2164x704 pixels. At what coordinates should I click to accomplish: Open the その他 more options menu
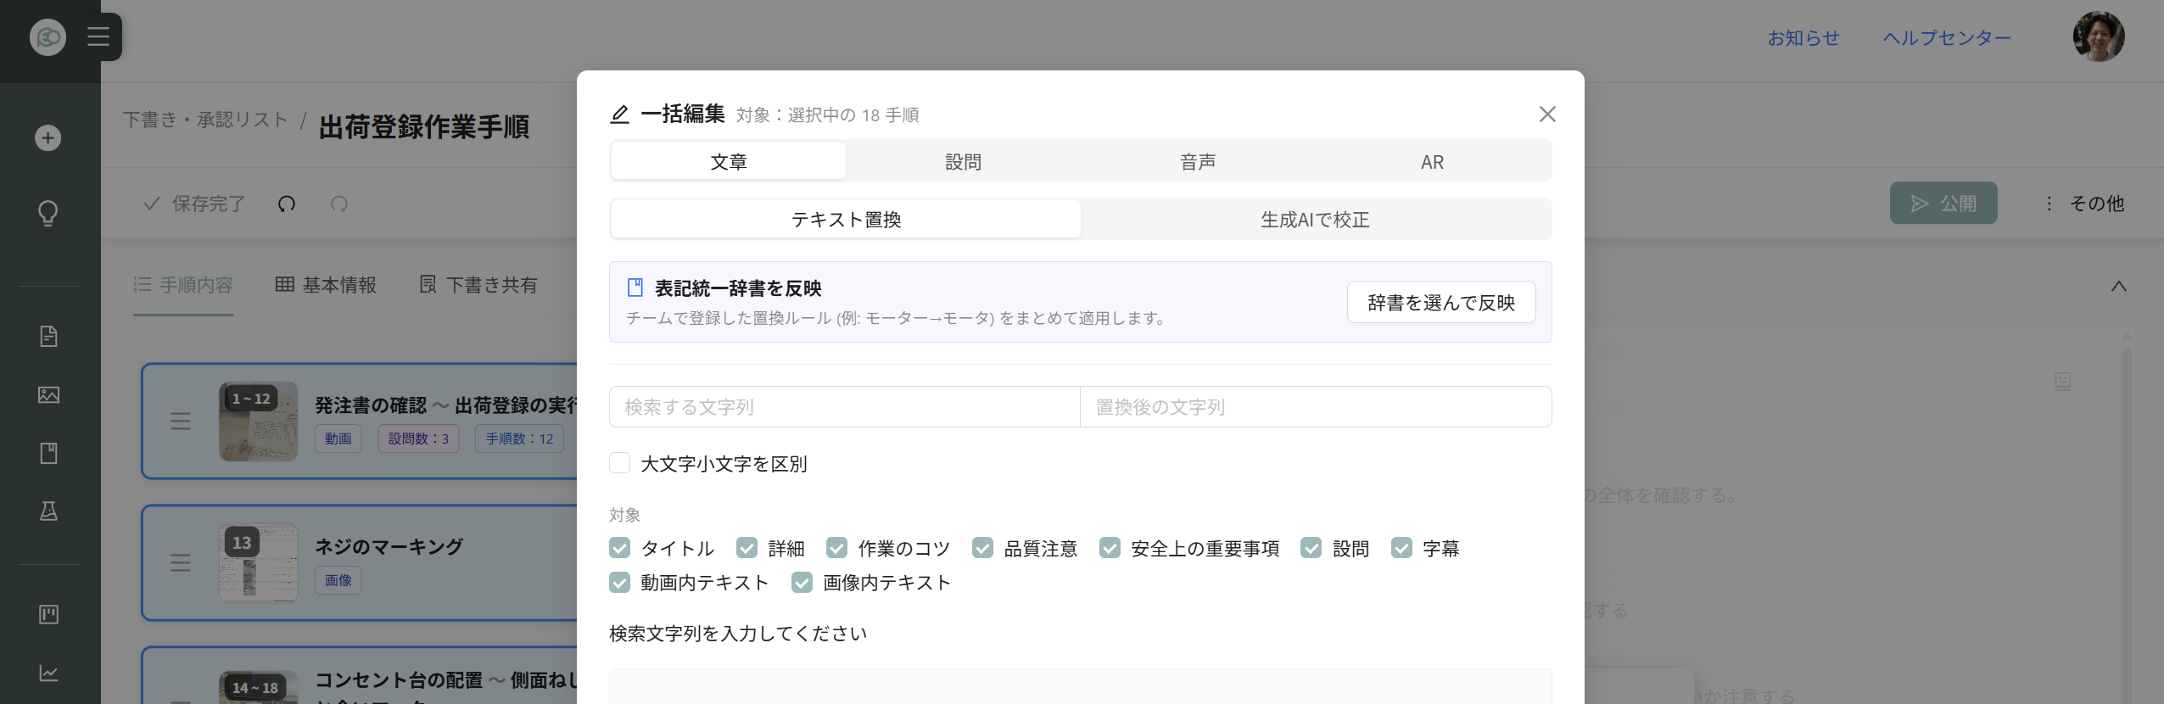tap(2084, 204)
